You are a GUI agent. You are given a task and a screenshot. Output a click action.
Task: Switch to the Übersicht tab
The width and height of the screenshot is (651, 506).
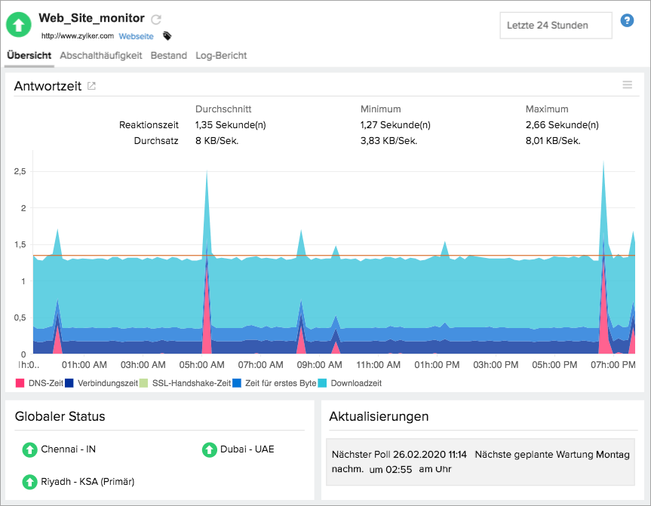pos(29,56)
